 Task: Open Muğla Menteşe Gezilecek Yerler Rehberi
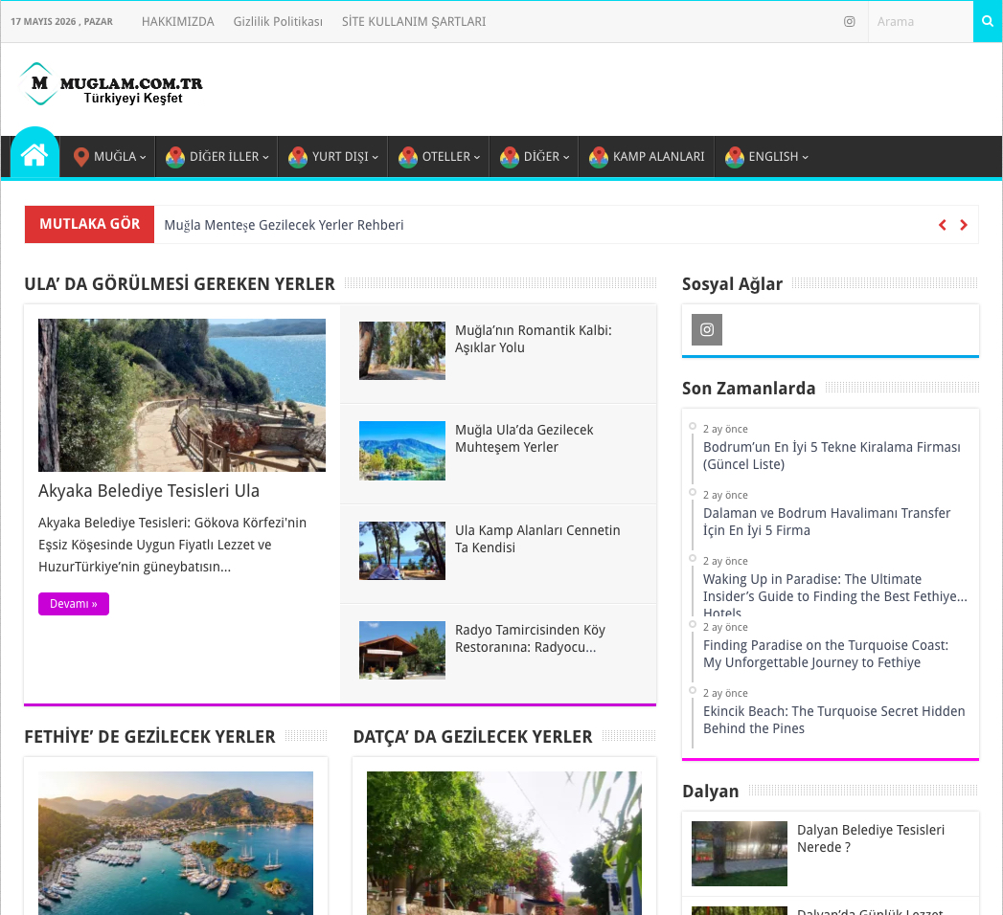[284, 225]
